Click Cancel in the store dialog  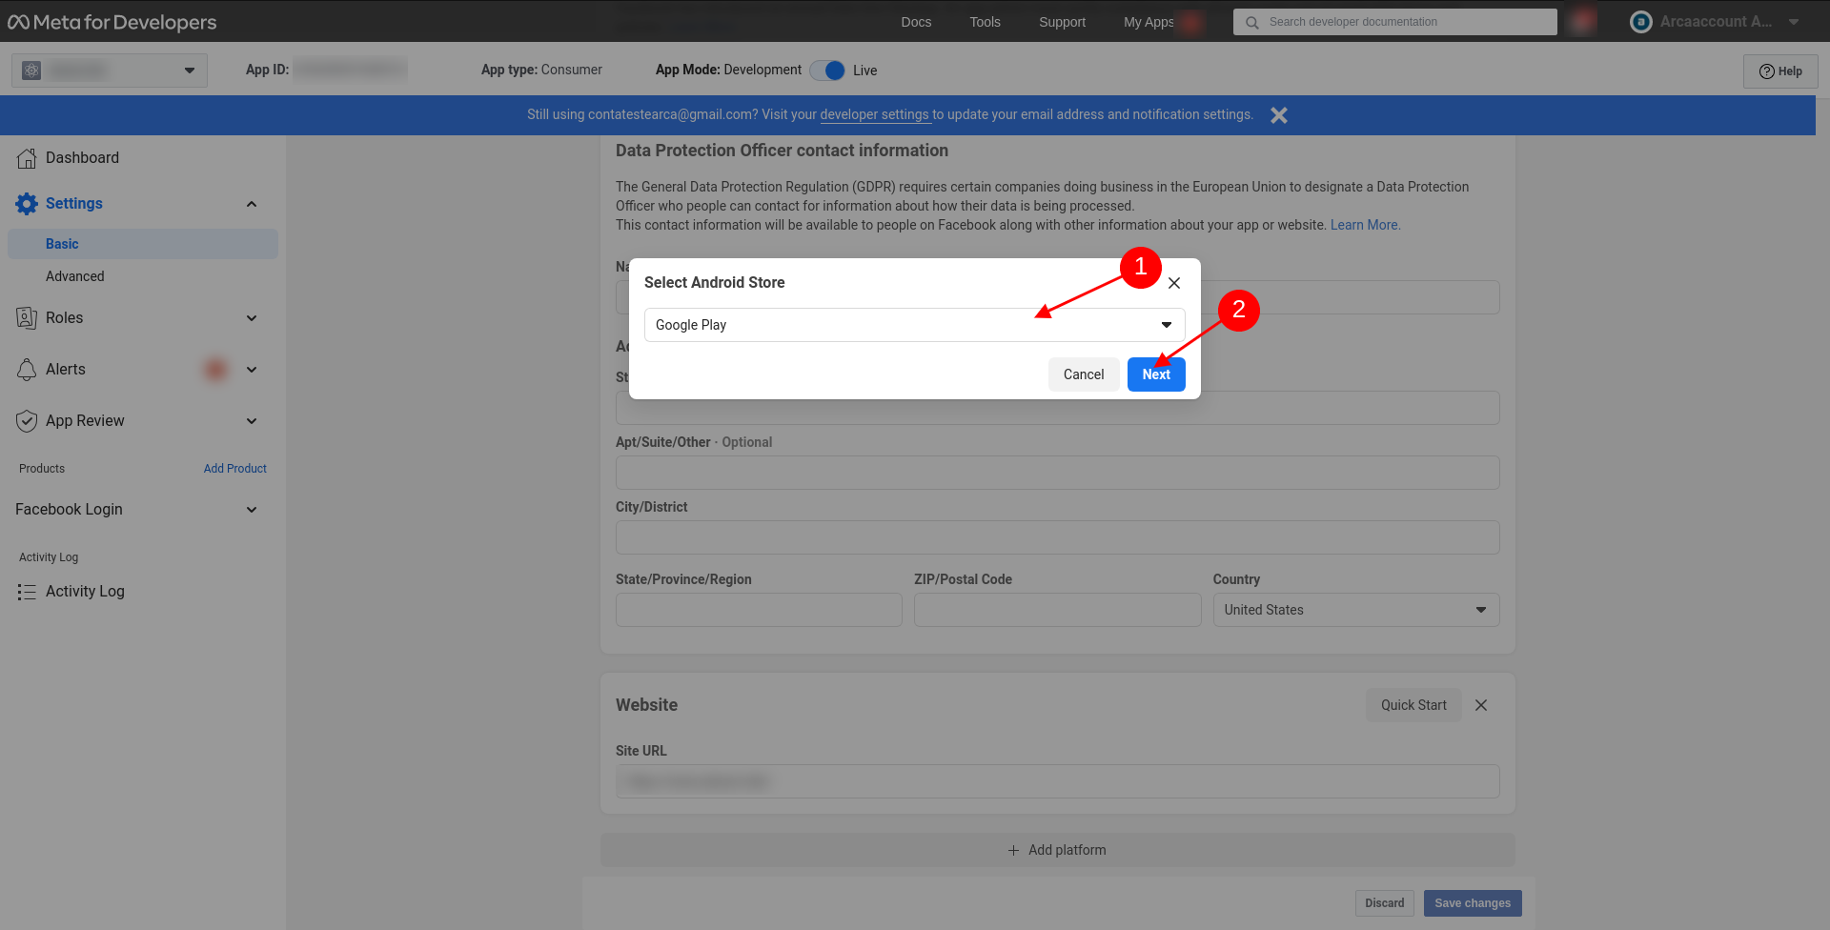(1084, 374)
